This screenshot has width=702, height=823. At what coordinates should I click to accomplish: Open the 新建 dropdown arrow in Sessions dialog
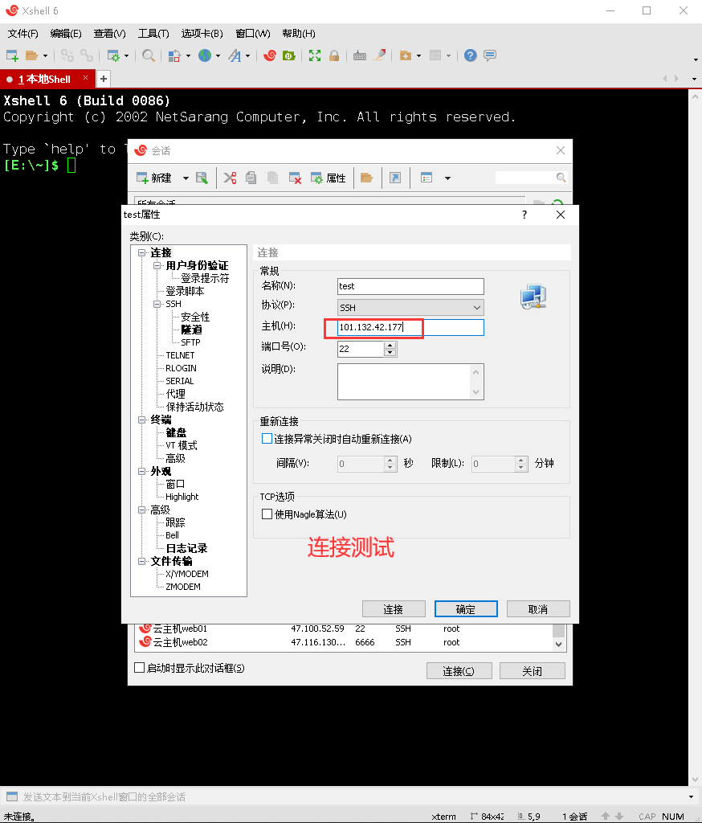click(186, 178)
